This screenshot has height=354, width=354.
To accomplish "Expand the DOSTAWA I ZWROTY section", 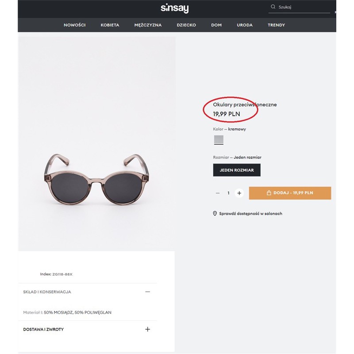I will [x=43, y=329].
